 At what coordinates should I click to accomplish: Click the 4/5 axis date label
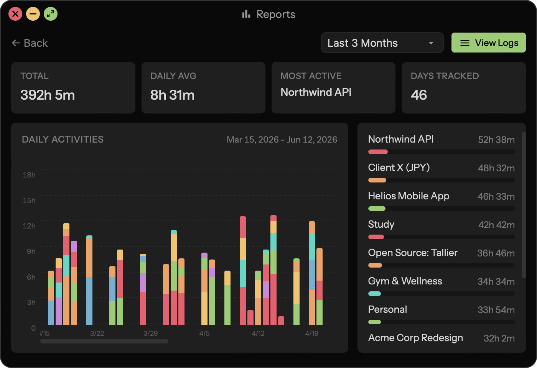click(204, 333)
